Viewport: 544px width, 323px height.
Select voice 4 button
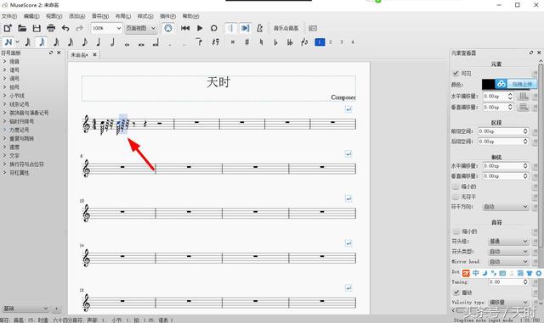coord(353,42)
